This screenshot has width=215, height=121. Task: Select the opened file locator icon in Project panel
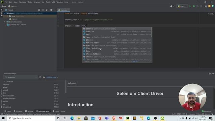[39, 10]
